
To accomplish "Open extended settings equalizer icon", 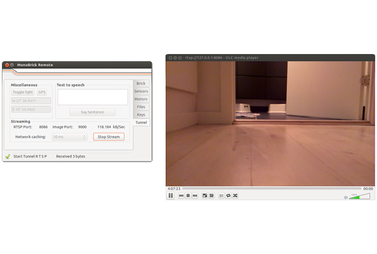I will pos(211,195).
